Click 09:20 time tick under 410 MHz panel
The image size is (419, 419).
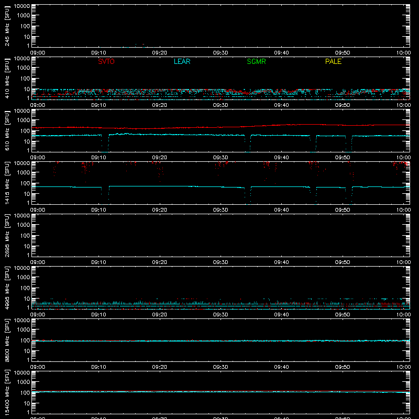160,105
